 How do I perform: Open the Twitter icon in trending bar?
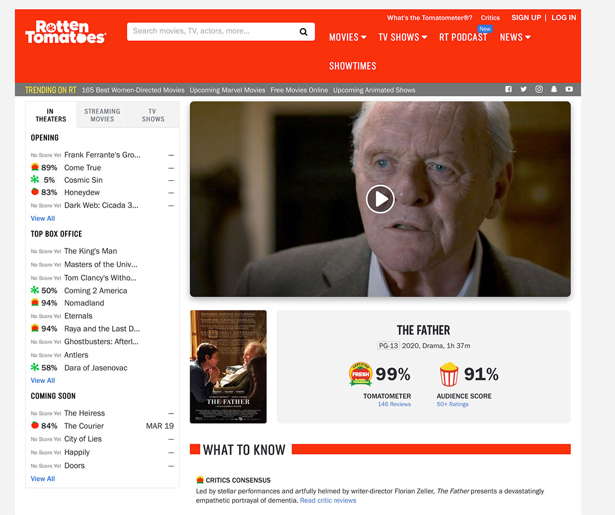(x=523, y=89)
